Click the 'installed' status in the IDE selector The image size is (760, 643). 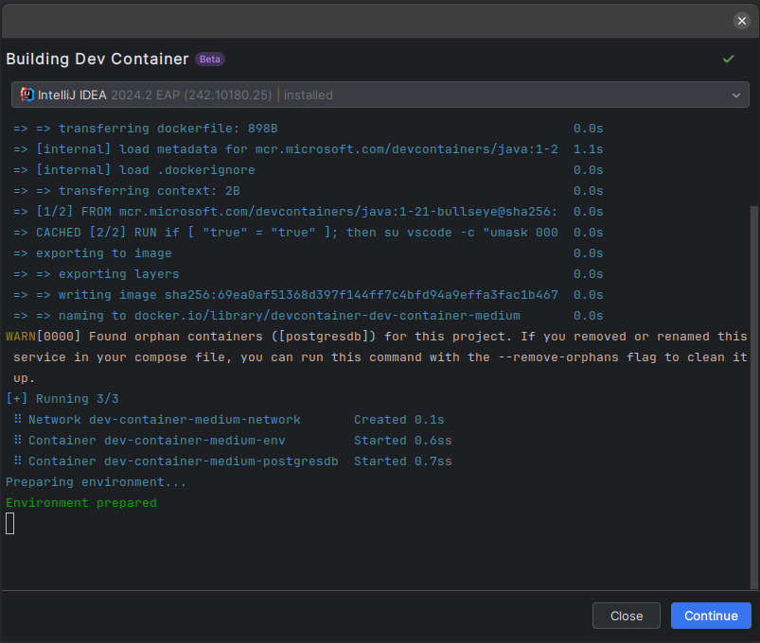tap(309, 95)
